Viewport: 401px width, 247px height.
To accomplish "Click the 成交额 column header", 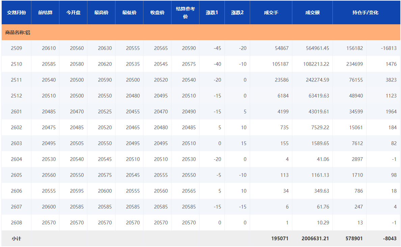I will (x=312, y=12).
